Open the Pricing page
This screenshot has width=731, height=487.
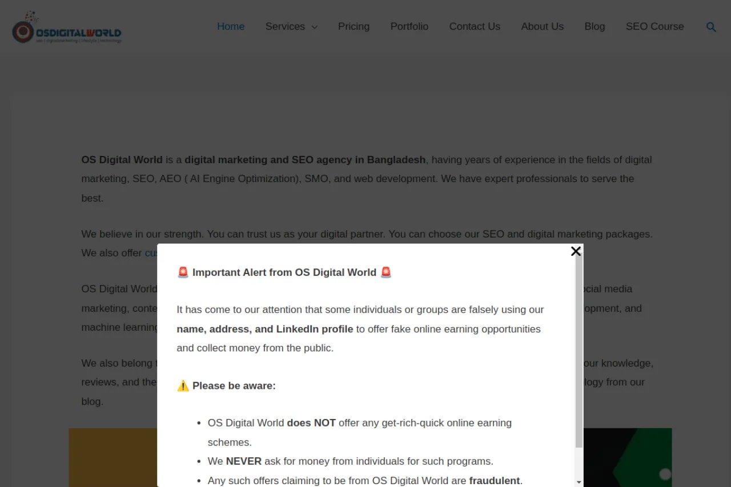pyautogui.click(x=354, y=26)
